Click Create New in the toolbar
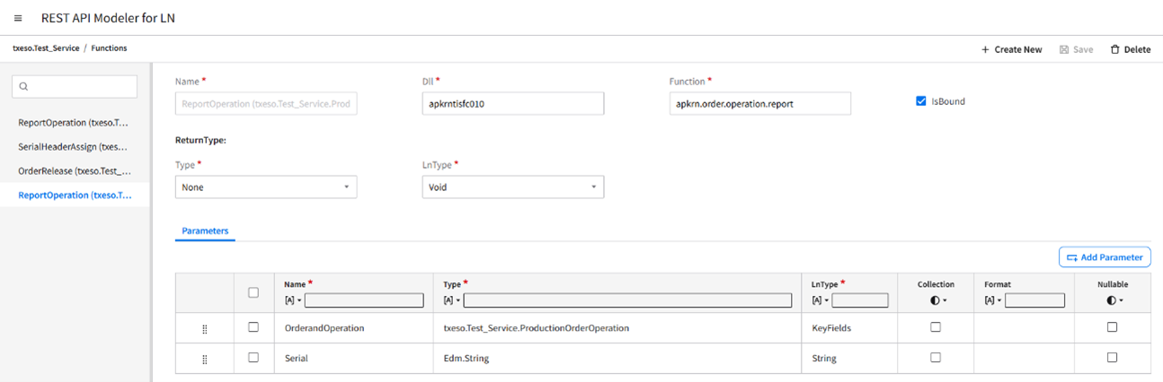1163x382 pixels. pyautogui.click(x=1011, y=49)
